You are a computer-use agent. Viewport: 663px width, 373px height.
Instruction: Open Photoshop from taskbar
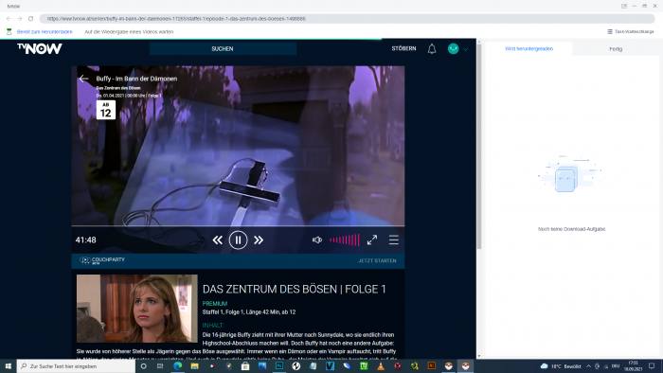coord(279,365)
